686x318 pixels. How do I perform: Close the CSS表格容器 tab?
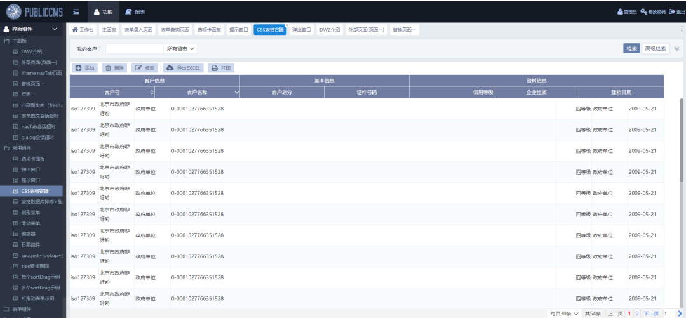[286, 25]
